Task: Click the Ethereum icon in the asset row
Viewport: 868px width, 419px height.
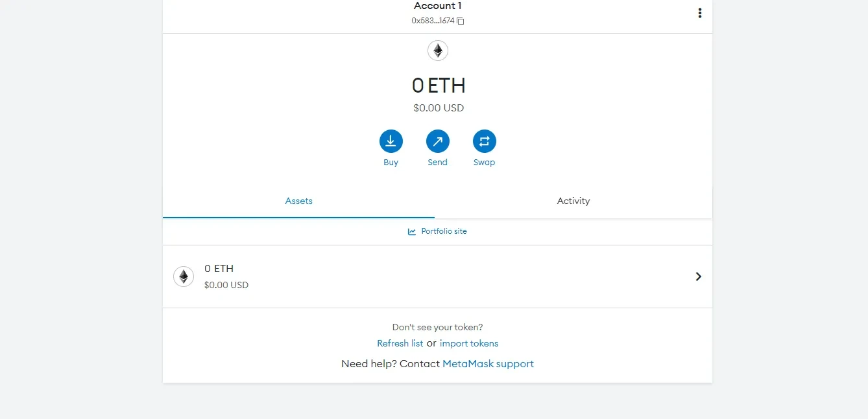Action: pos(184,277)
